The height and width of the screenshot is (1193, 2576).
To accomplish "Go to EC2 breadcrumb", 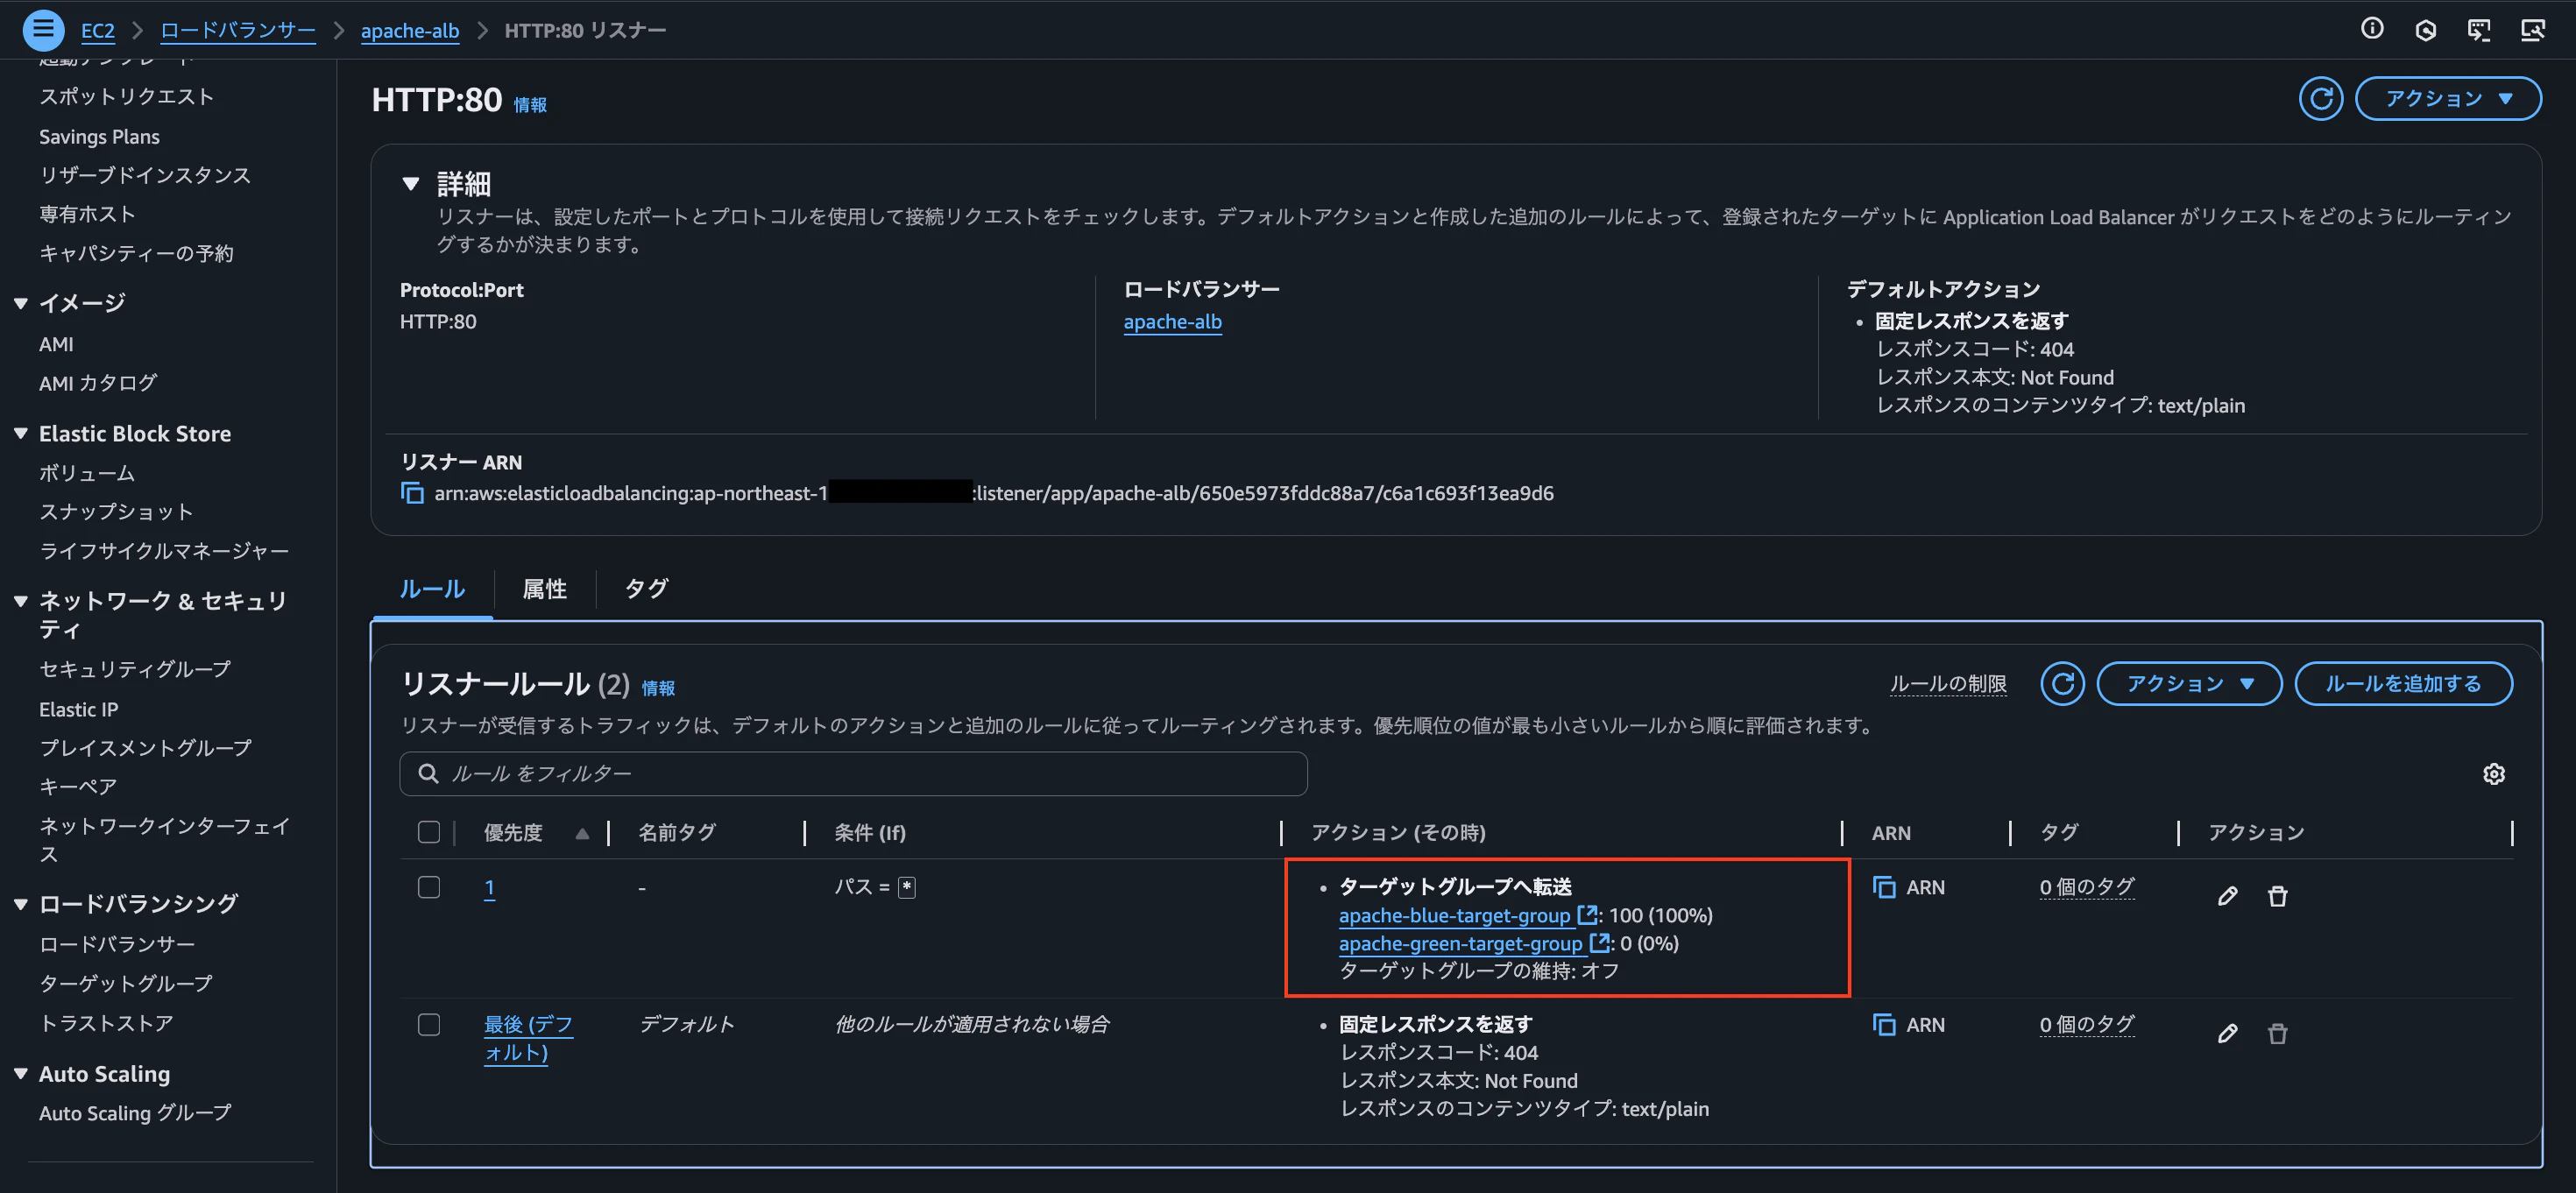I will click(97, 30).
